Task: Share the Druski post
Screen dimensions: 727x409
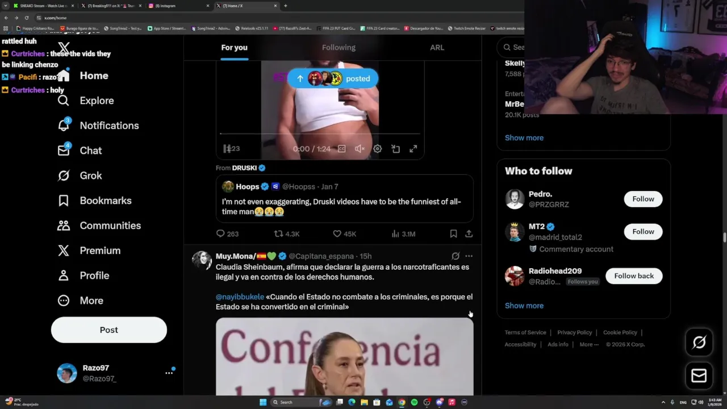Action: point(469,233)
